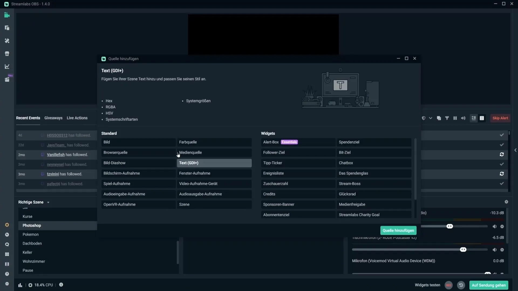Select Alert-Box widget source
518x291 pixels.
[x=298, y=142]
